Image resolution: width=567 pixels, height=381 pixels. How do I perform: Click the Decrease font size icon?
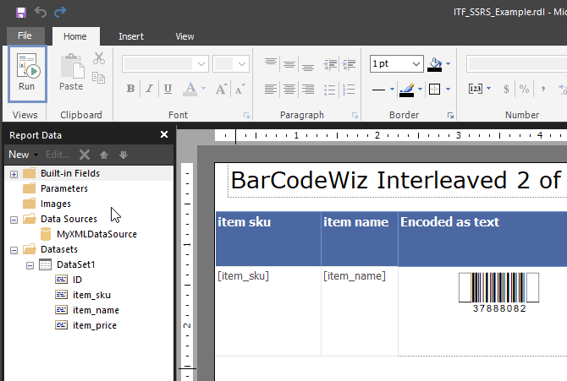[239, 89]
